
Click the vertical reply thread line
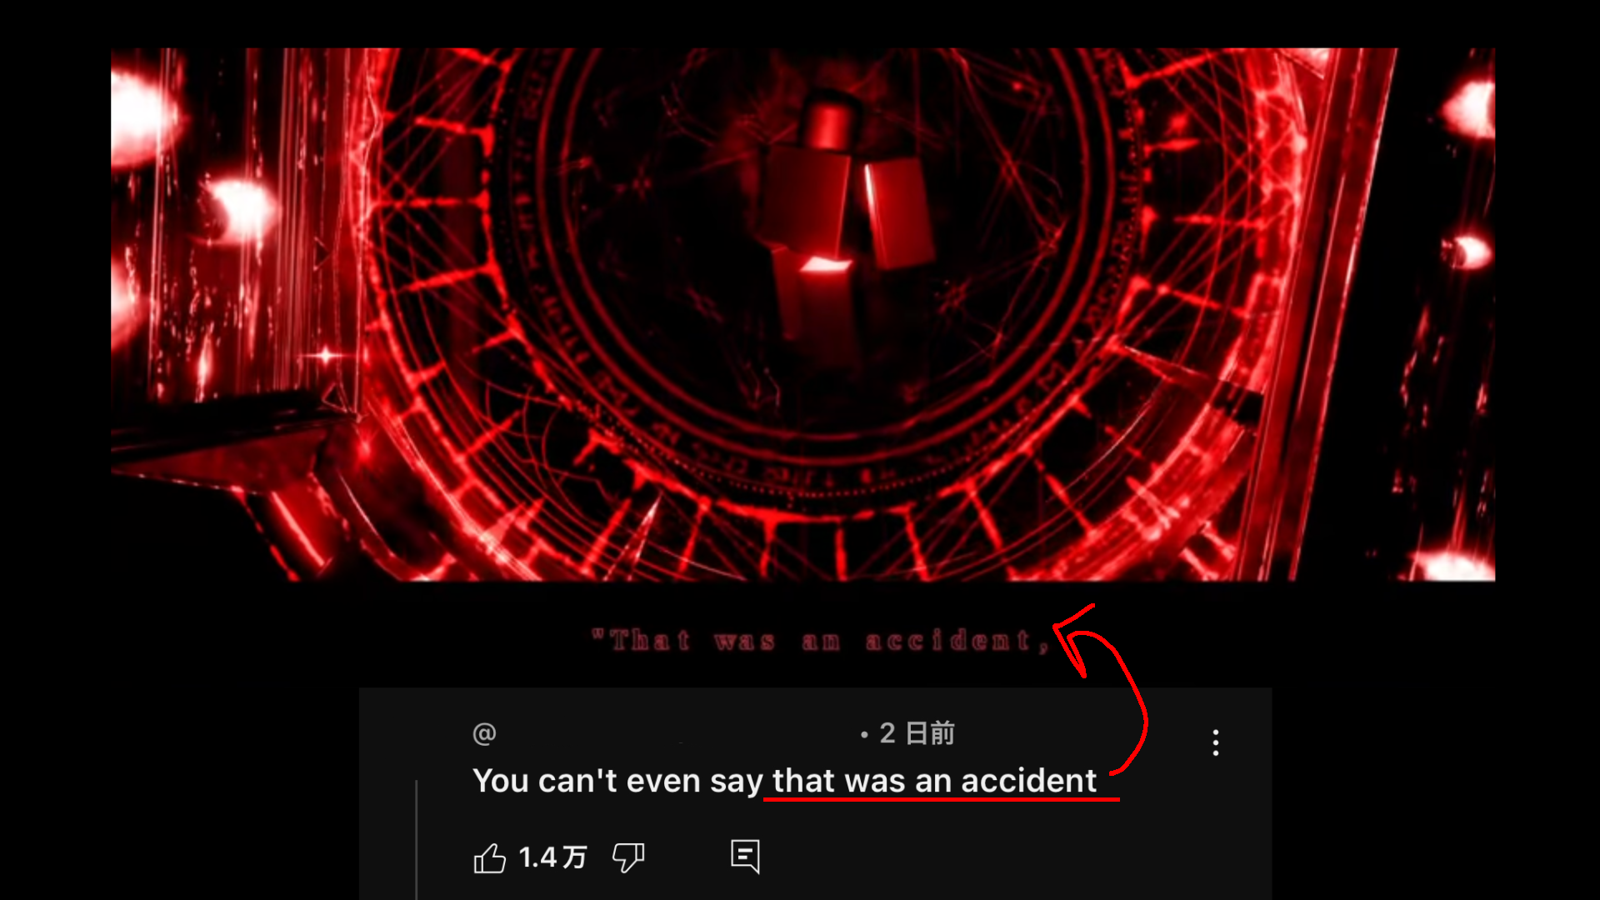click(x=416, y=839)
